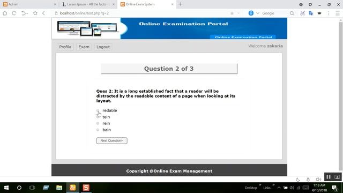Open the touch keyboard tray icon
343x193 pixels.
click(x=305, y=188)
